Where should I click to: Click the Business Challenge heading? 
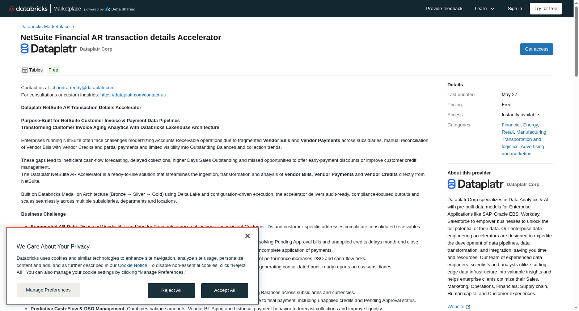coord(43,214)
